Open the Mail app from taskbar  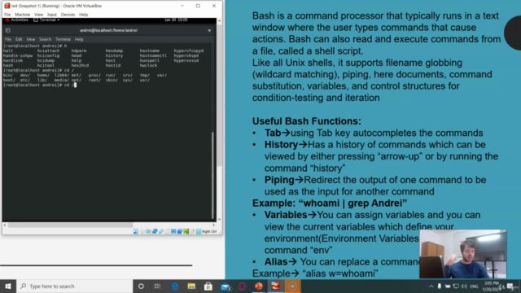[x=225, y=286]
